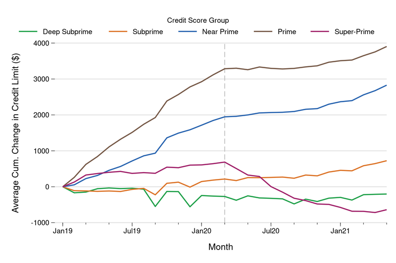
Task: Click the -1000 y-axis tick label
Action: [x=43, y=223]
